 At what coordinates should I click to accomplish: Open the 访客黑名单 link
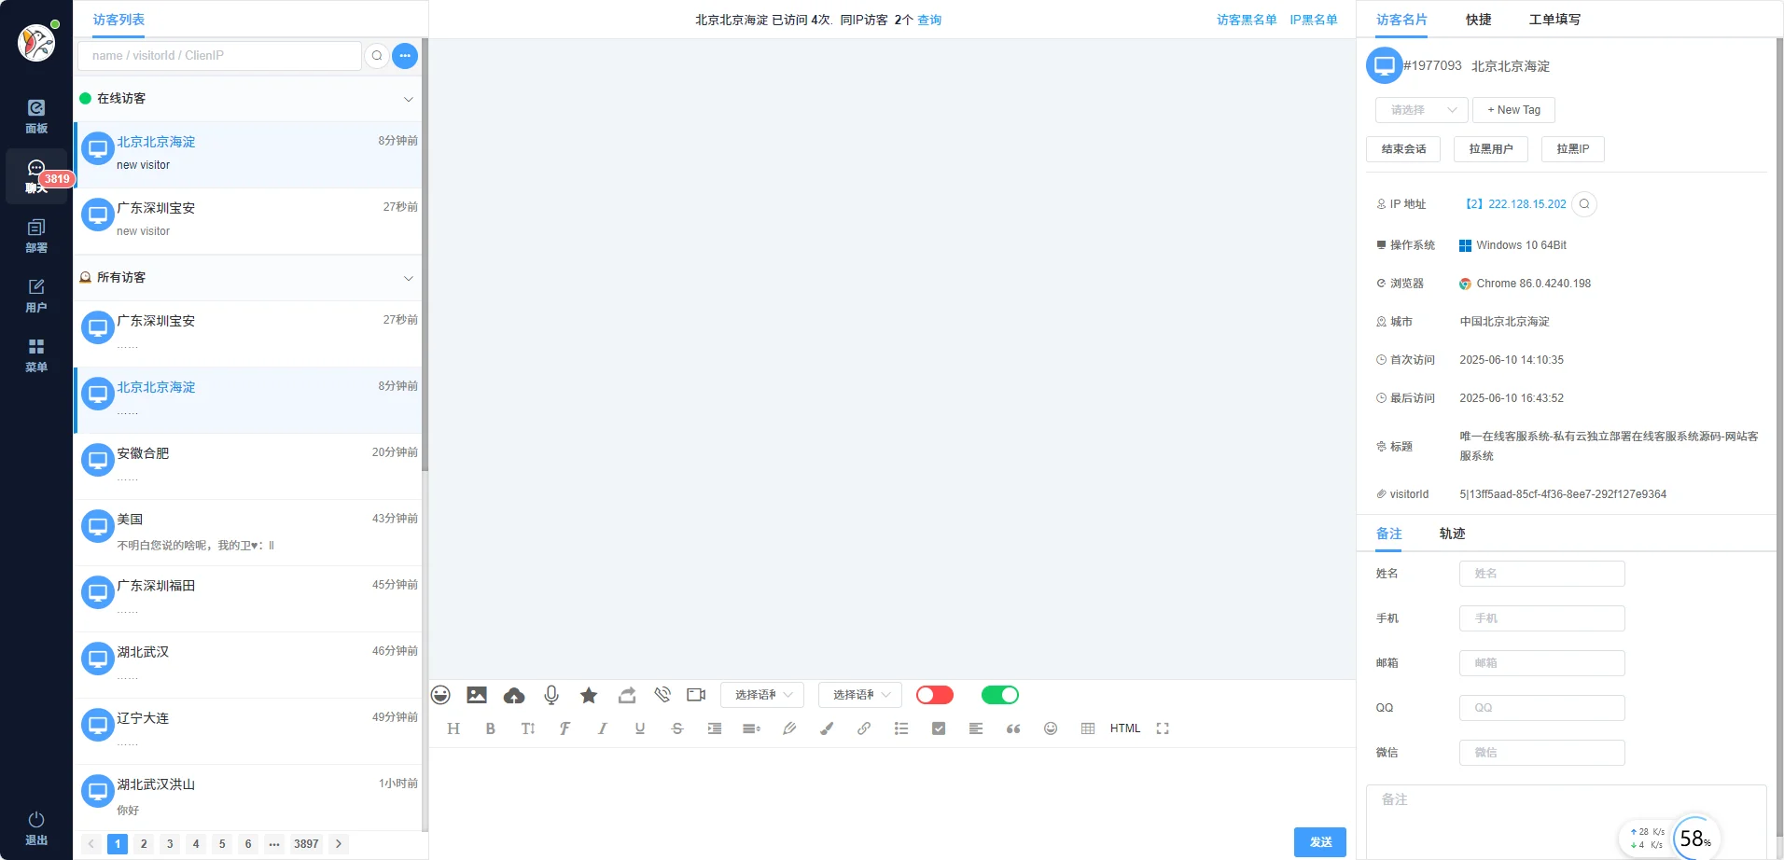(1247, 20)
